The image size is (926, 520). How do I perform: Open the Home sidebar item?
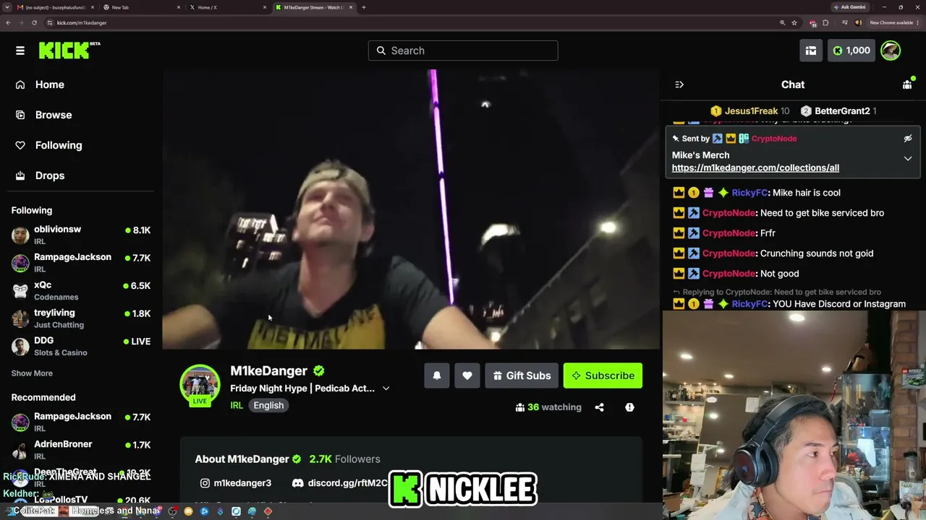(50, 84)
